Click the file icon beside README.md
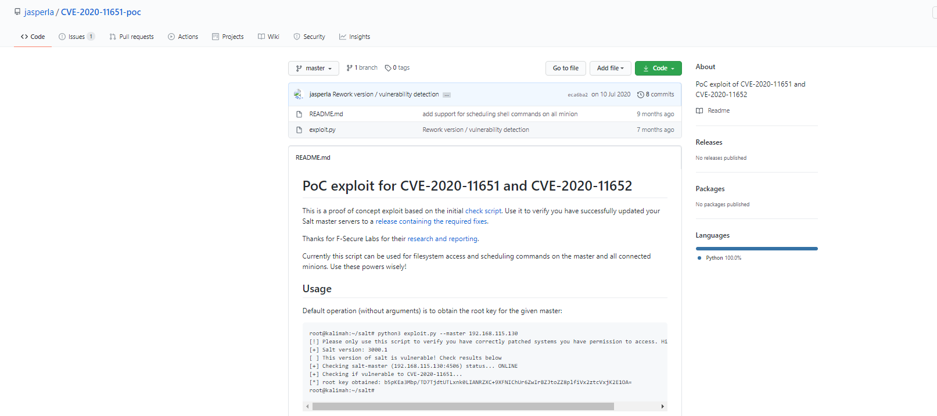The image size is (937, 416). (299, 114)
